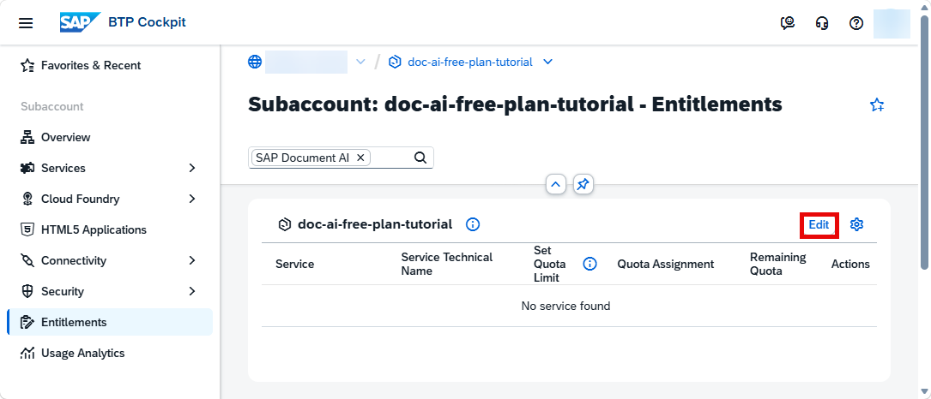Open the doc-ai-free-plan-tutorial breadcrumb dropdown
Image resolution: width=931 pixels, height=399 pixels.
pyautogui.click(x=548, y=62)
